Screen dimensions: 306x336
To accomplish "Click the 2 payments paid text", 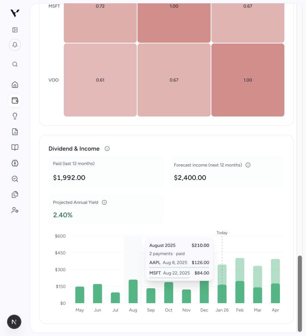I will tap(167, 254).
